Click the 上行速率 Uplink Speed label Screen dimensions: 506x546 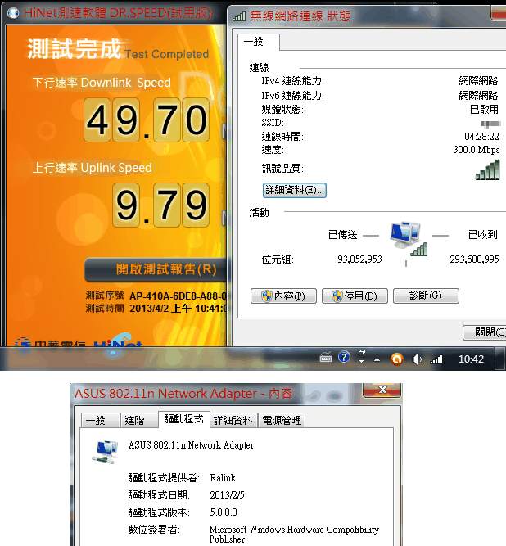click(92, 168)
